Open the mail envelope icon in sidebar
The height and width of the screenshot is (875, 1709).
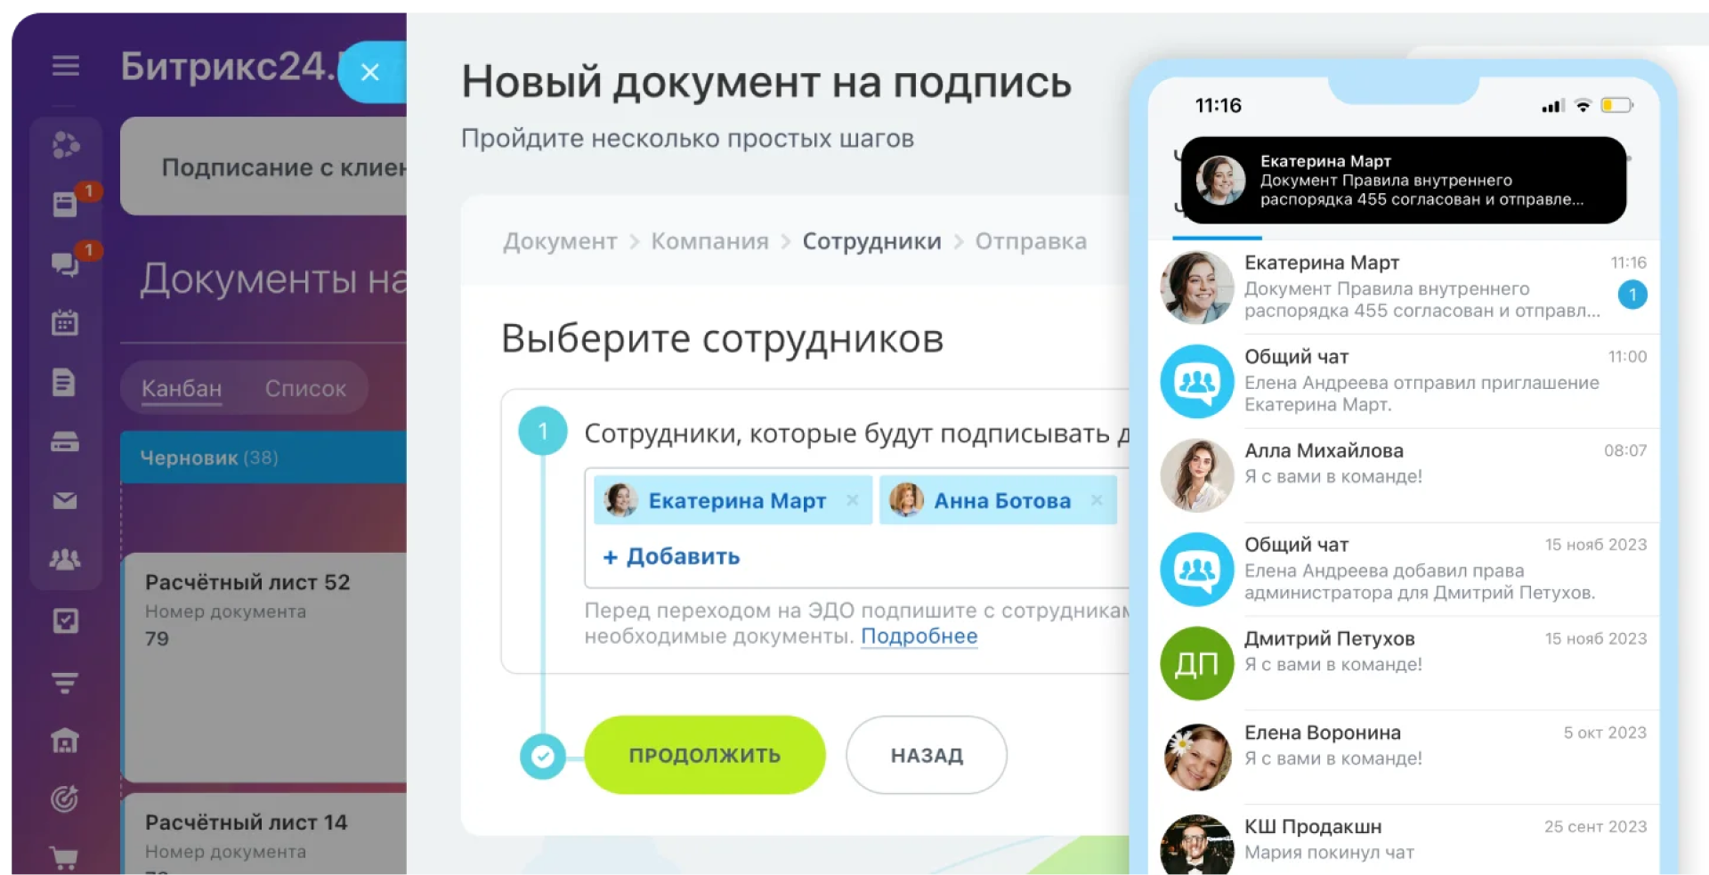click(x=65, y=501)
